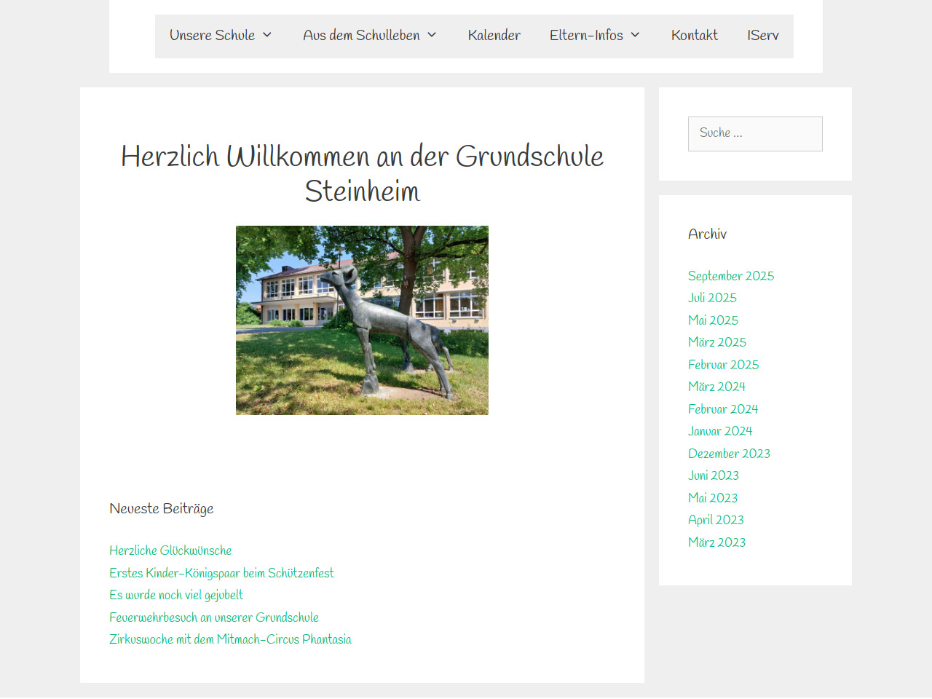View the Dezember 2023 archive
Image resolution: width=932 pixels, height=699 pixels.
[x=729, y=454]
